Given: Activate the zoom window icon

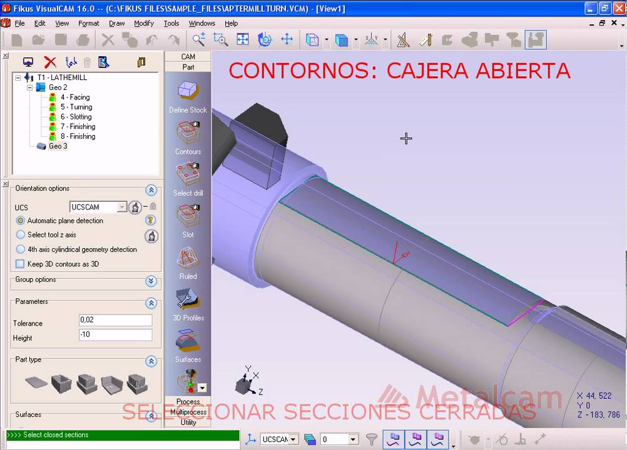Looking at the screenshot, I should (220, 39).
